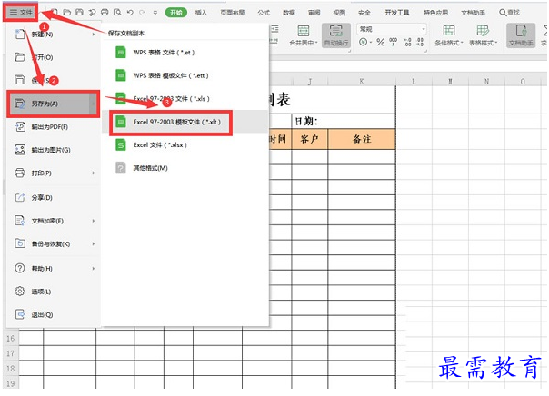Image resolution: width=549 pixels, height=396 pixels.
Task: Open 表格样式 table style
Action: pyautogui.click(x=483, y=35)
